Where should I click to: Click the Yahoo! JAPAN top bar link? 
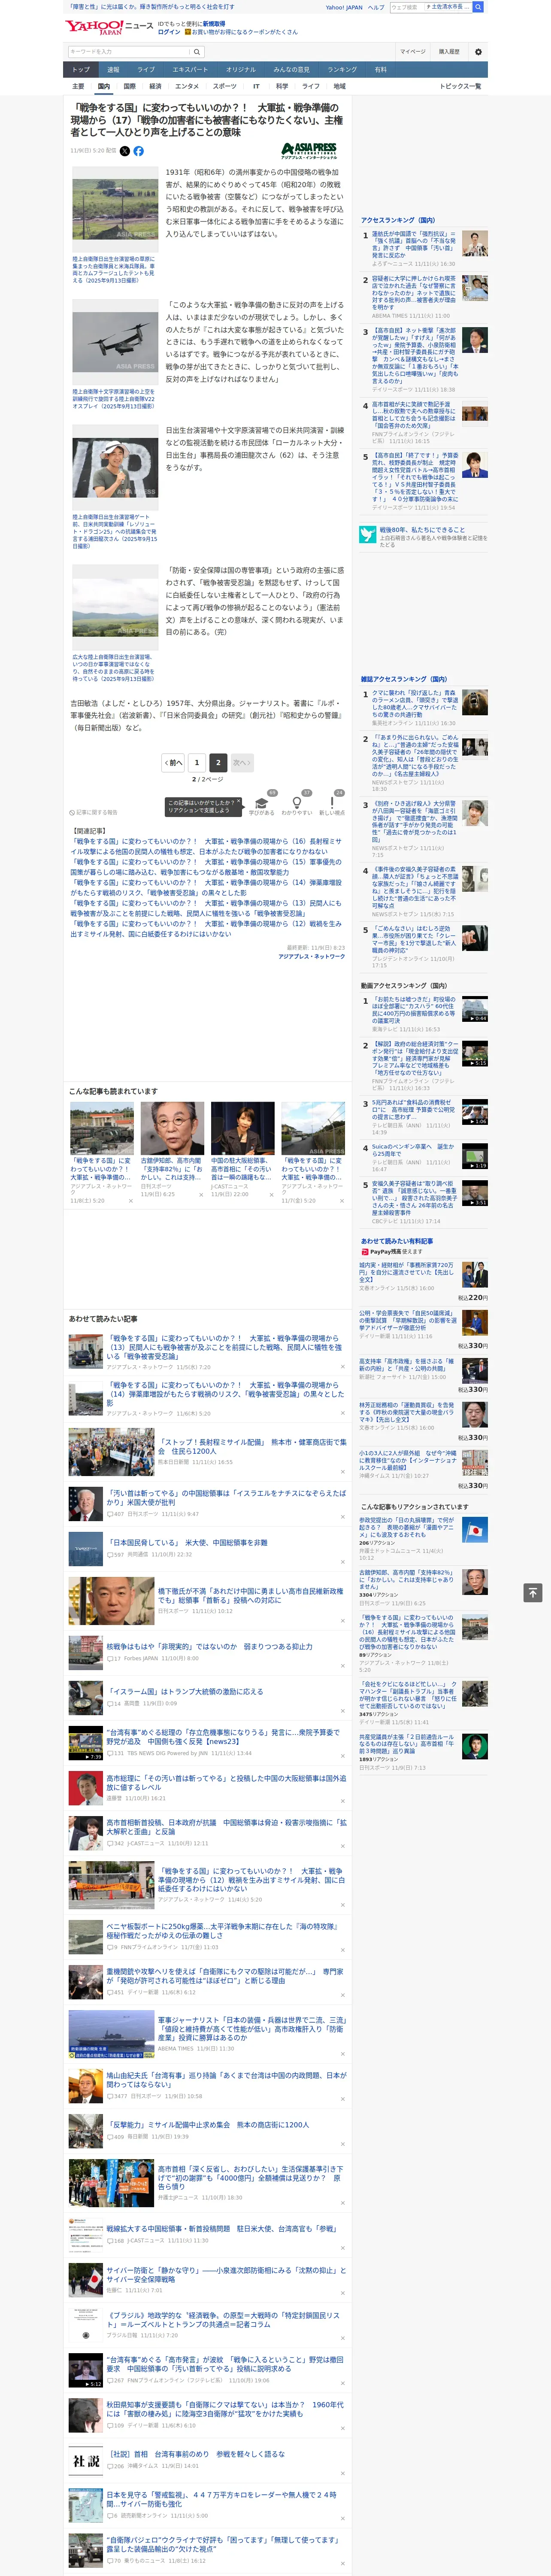pos(344,7)
